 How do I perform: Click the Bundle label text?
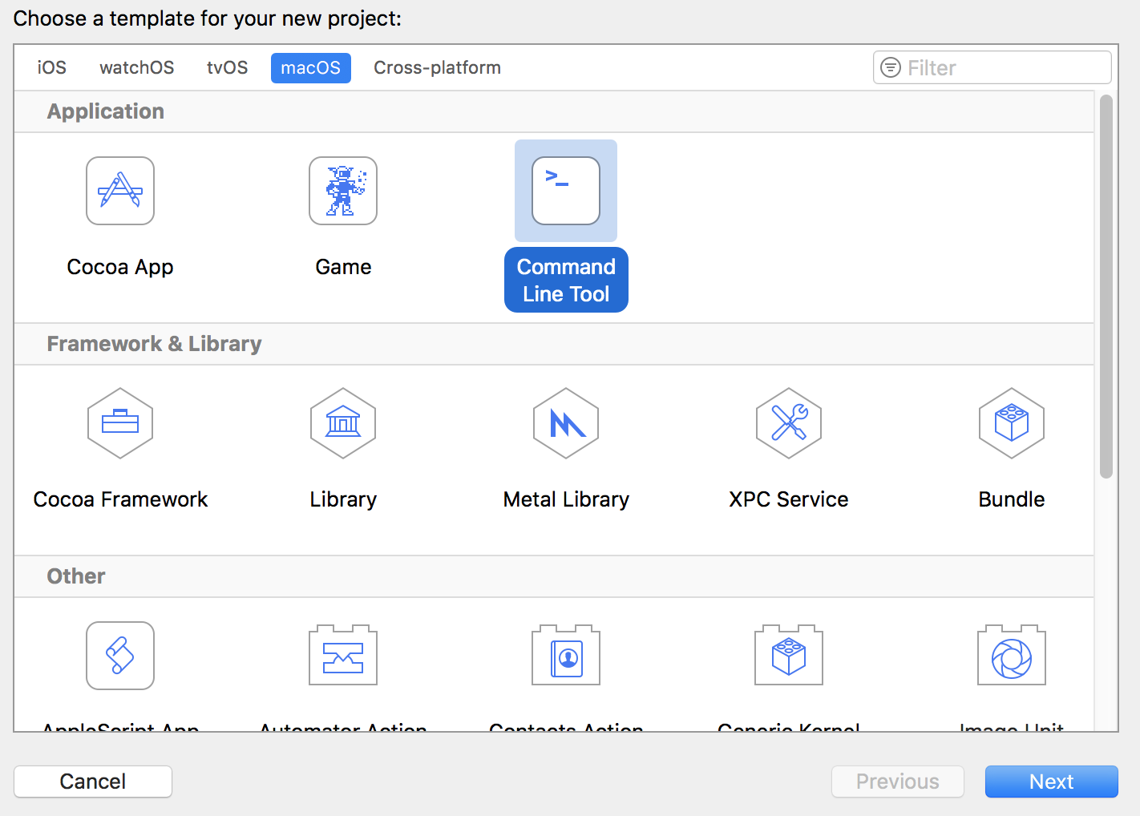(1012, 499)
